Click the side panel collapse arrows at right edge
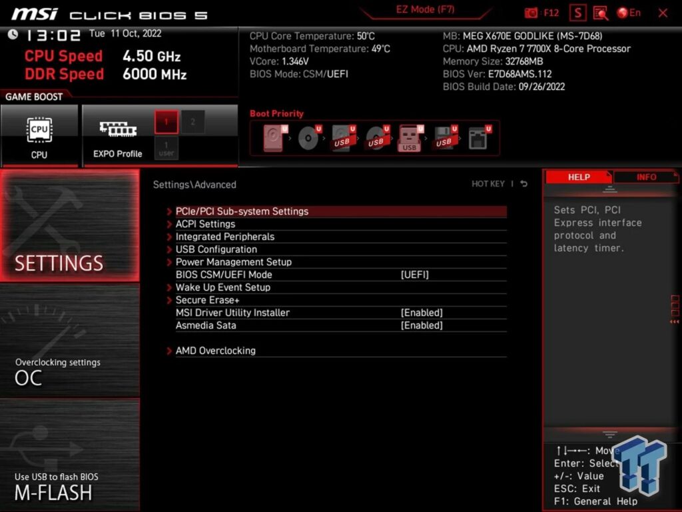Image resolution: width=682 pixels, height=512 pixels. (675, 322)
